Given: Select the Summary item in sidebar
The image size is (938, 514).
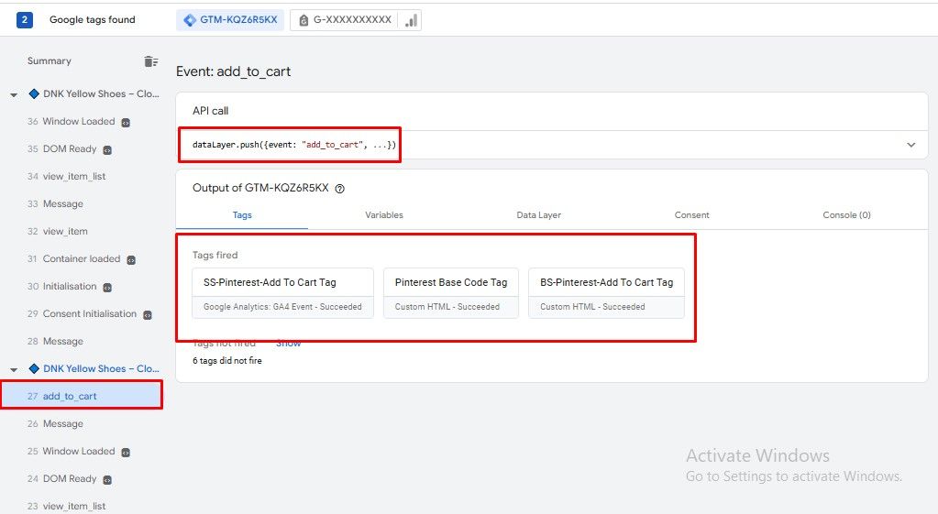Looking at the screenshot, I should click(50, 61).
